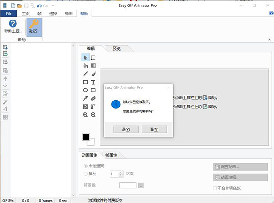This screenshot has width=274, height=203.
Task: Click the black foreground color swatch
Action: [x=85, y=137]
